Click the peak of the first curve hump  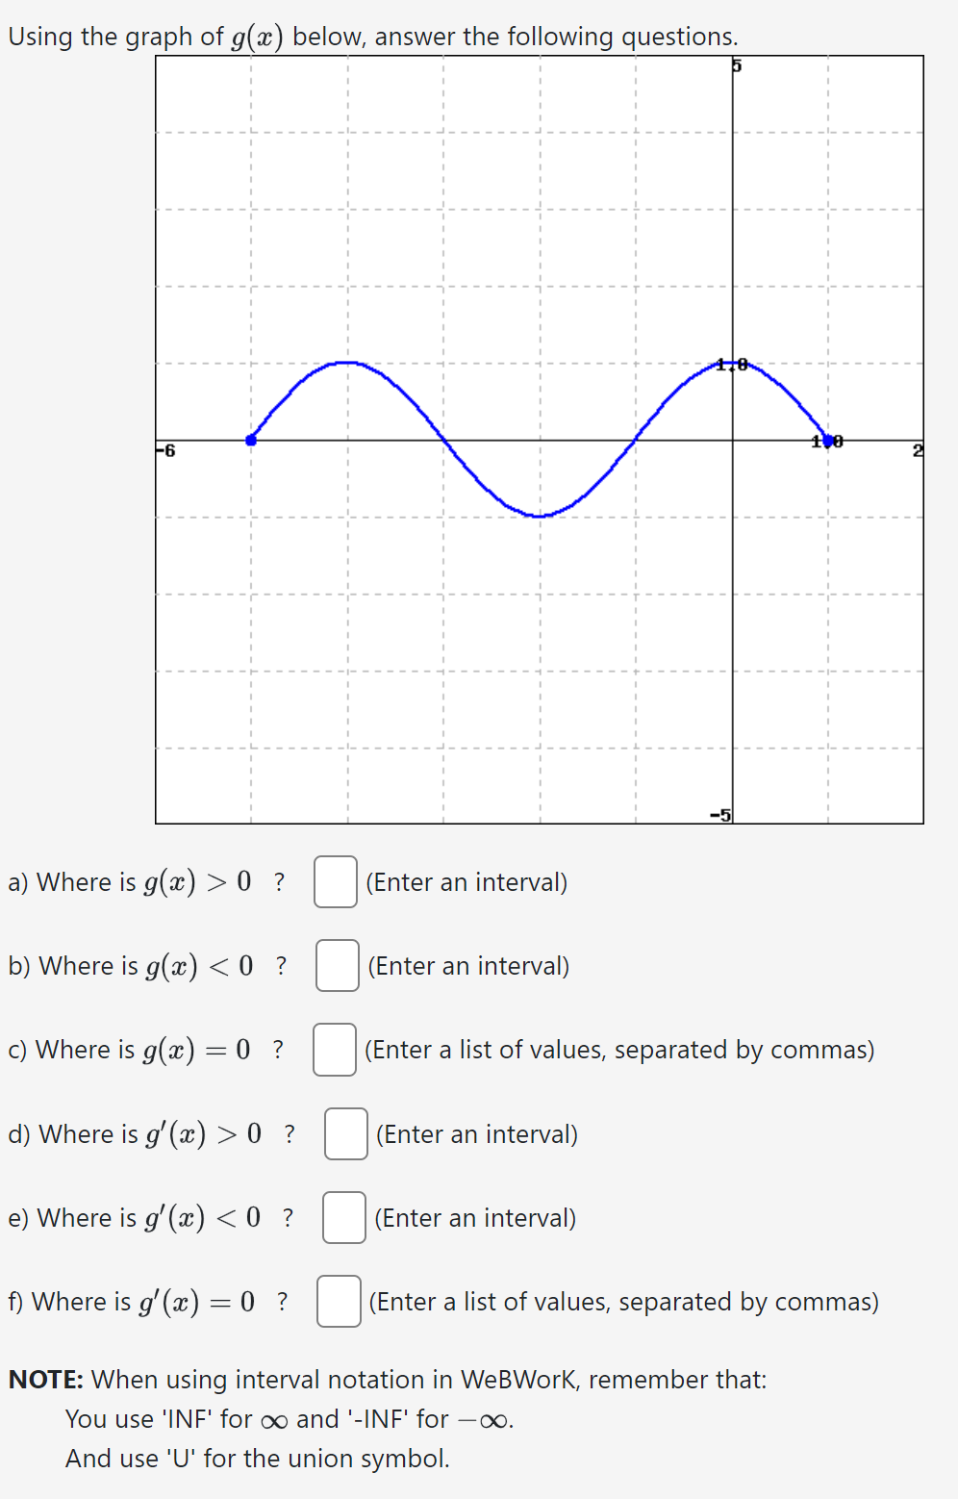pyautogui.click(x=347, y=364)
